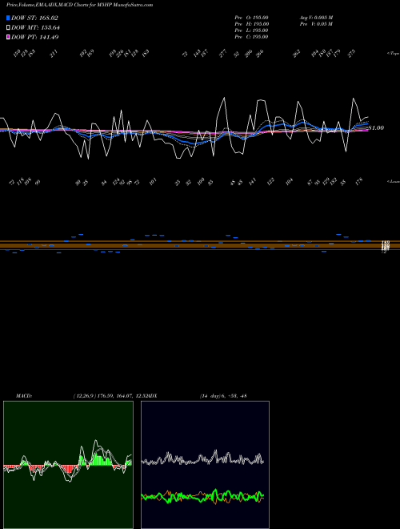The image size is (400, 529).
Task: Click the top value '211' above the chart
Action: pos(54,54)
